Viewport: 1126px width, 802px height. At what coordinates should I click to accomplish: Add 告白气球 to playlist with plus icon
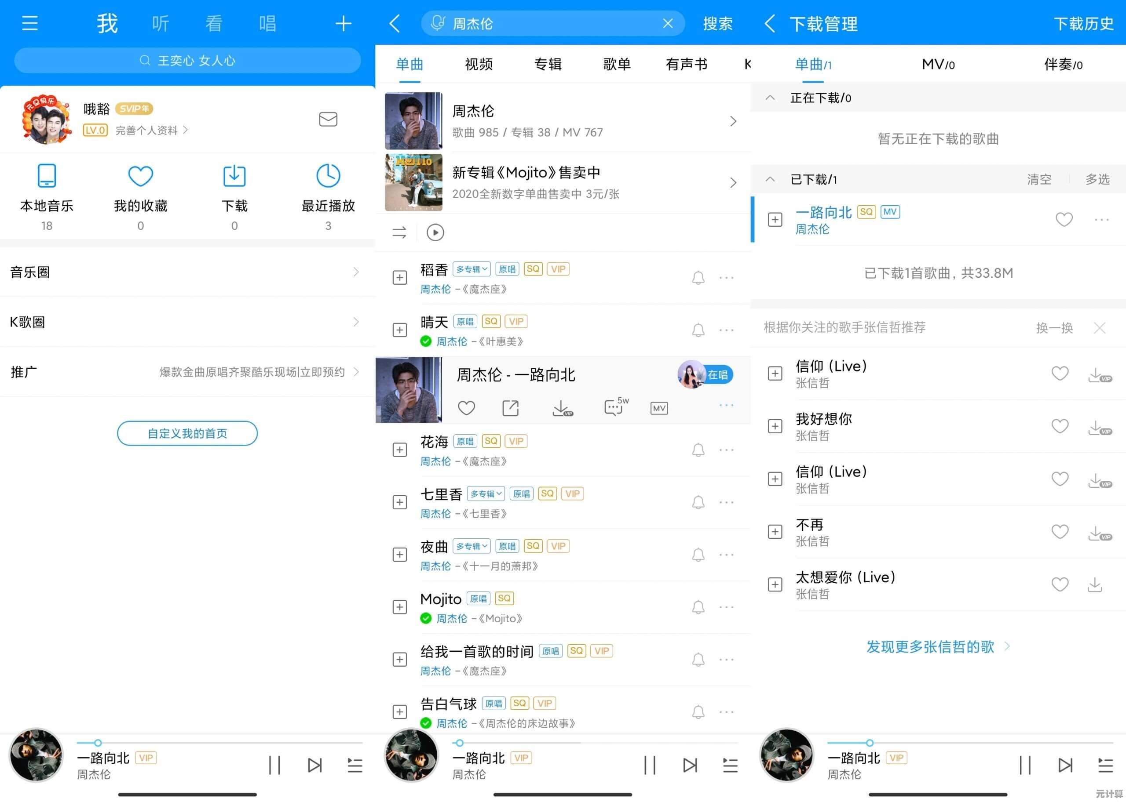pyautogui.click(x=399, y=711)
